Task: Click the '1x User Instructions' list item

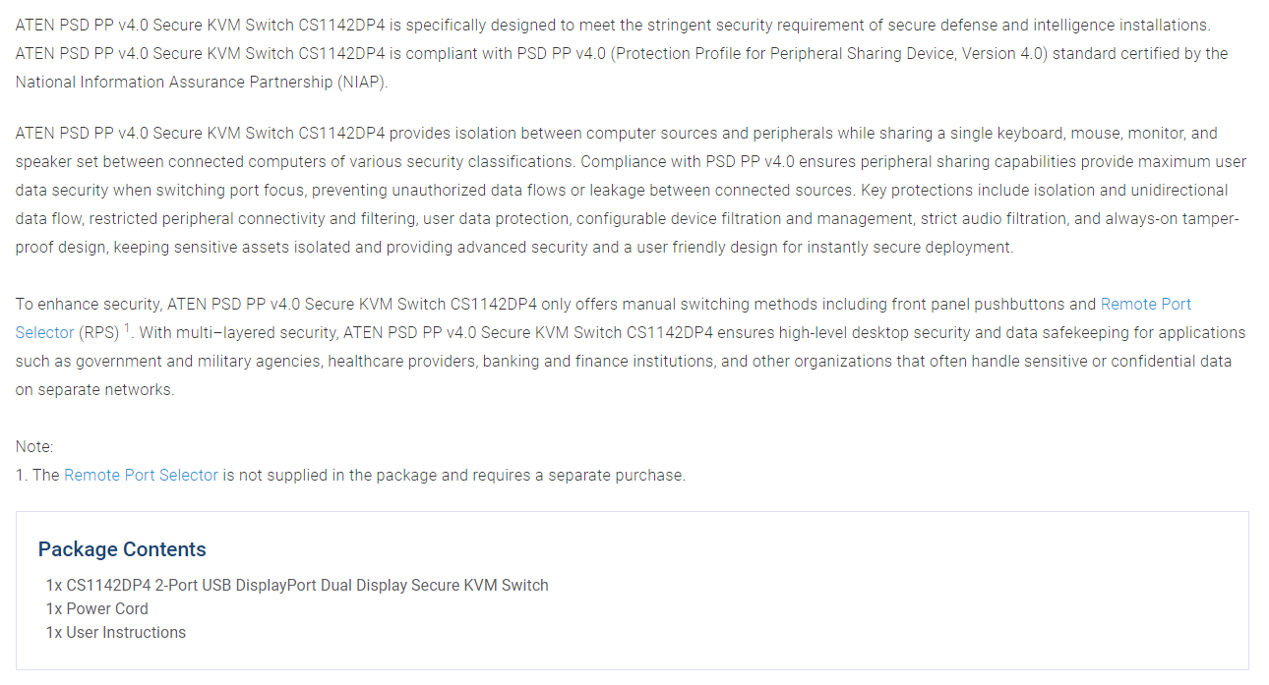Action: pos(116,632)
